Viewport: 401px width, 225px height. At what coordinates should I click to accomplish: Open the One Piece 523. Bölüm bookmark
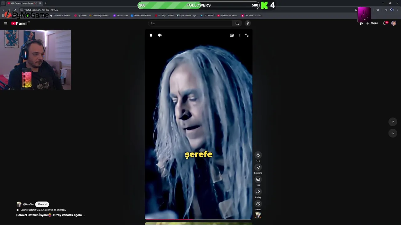pos(252,16)
